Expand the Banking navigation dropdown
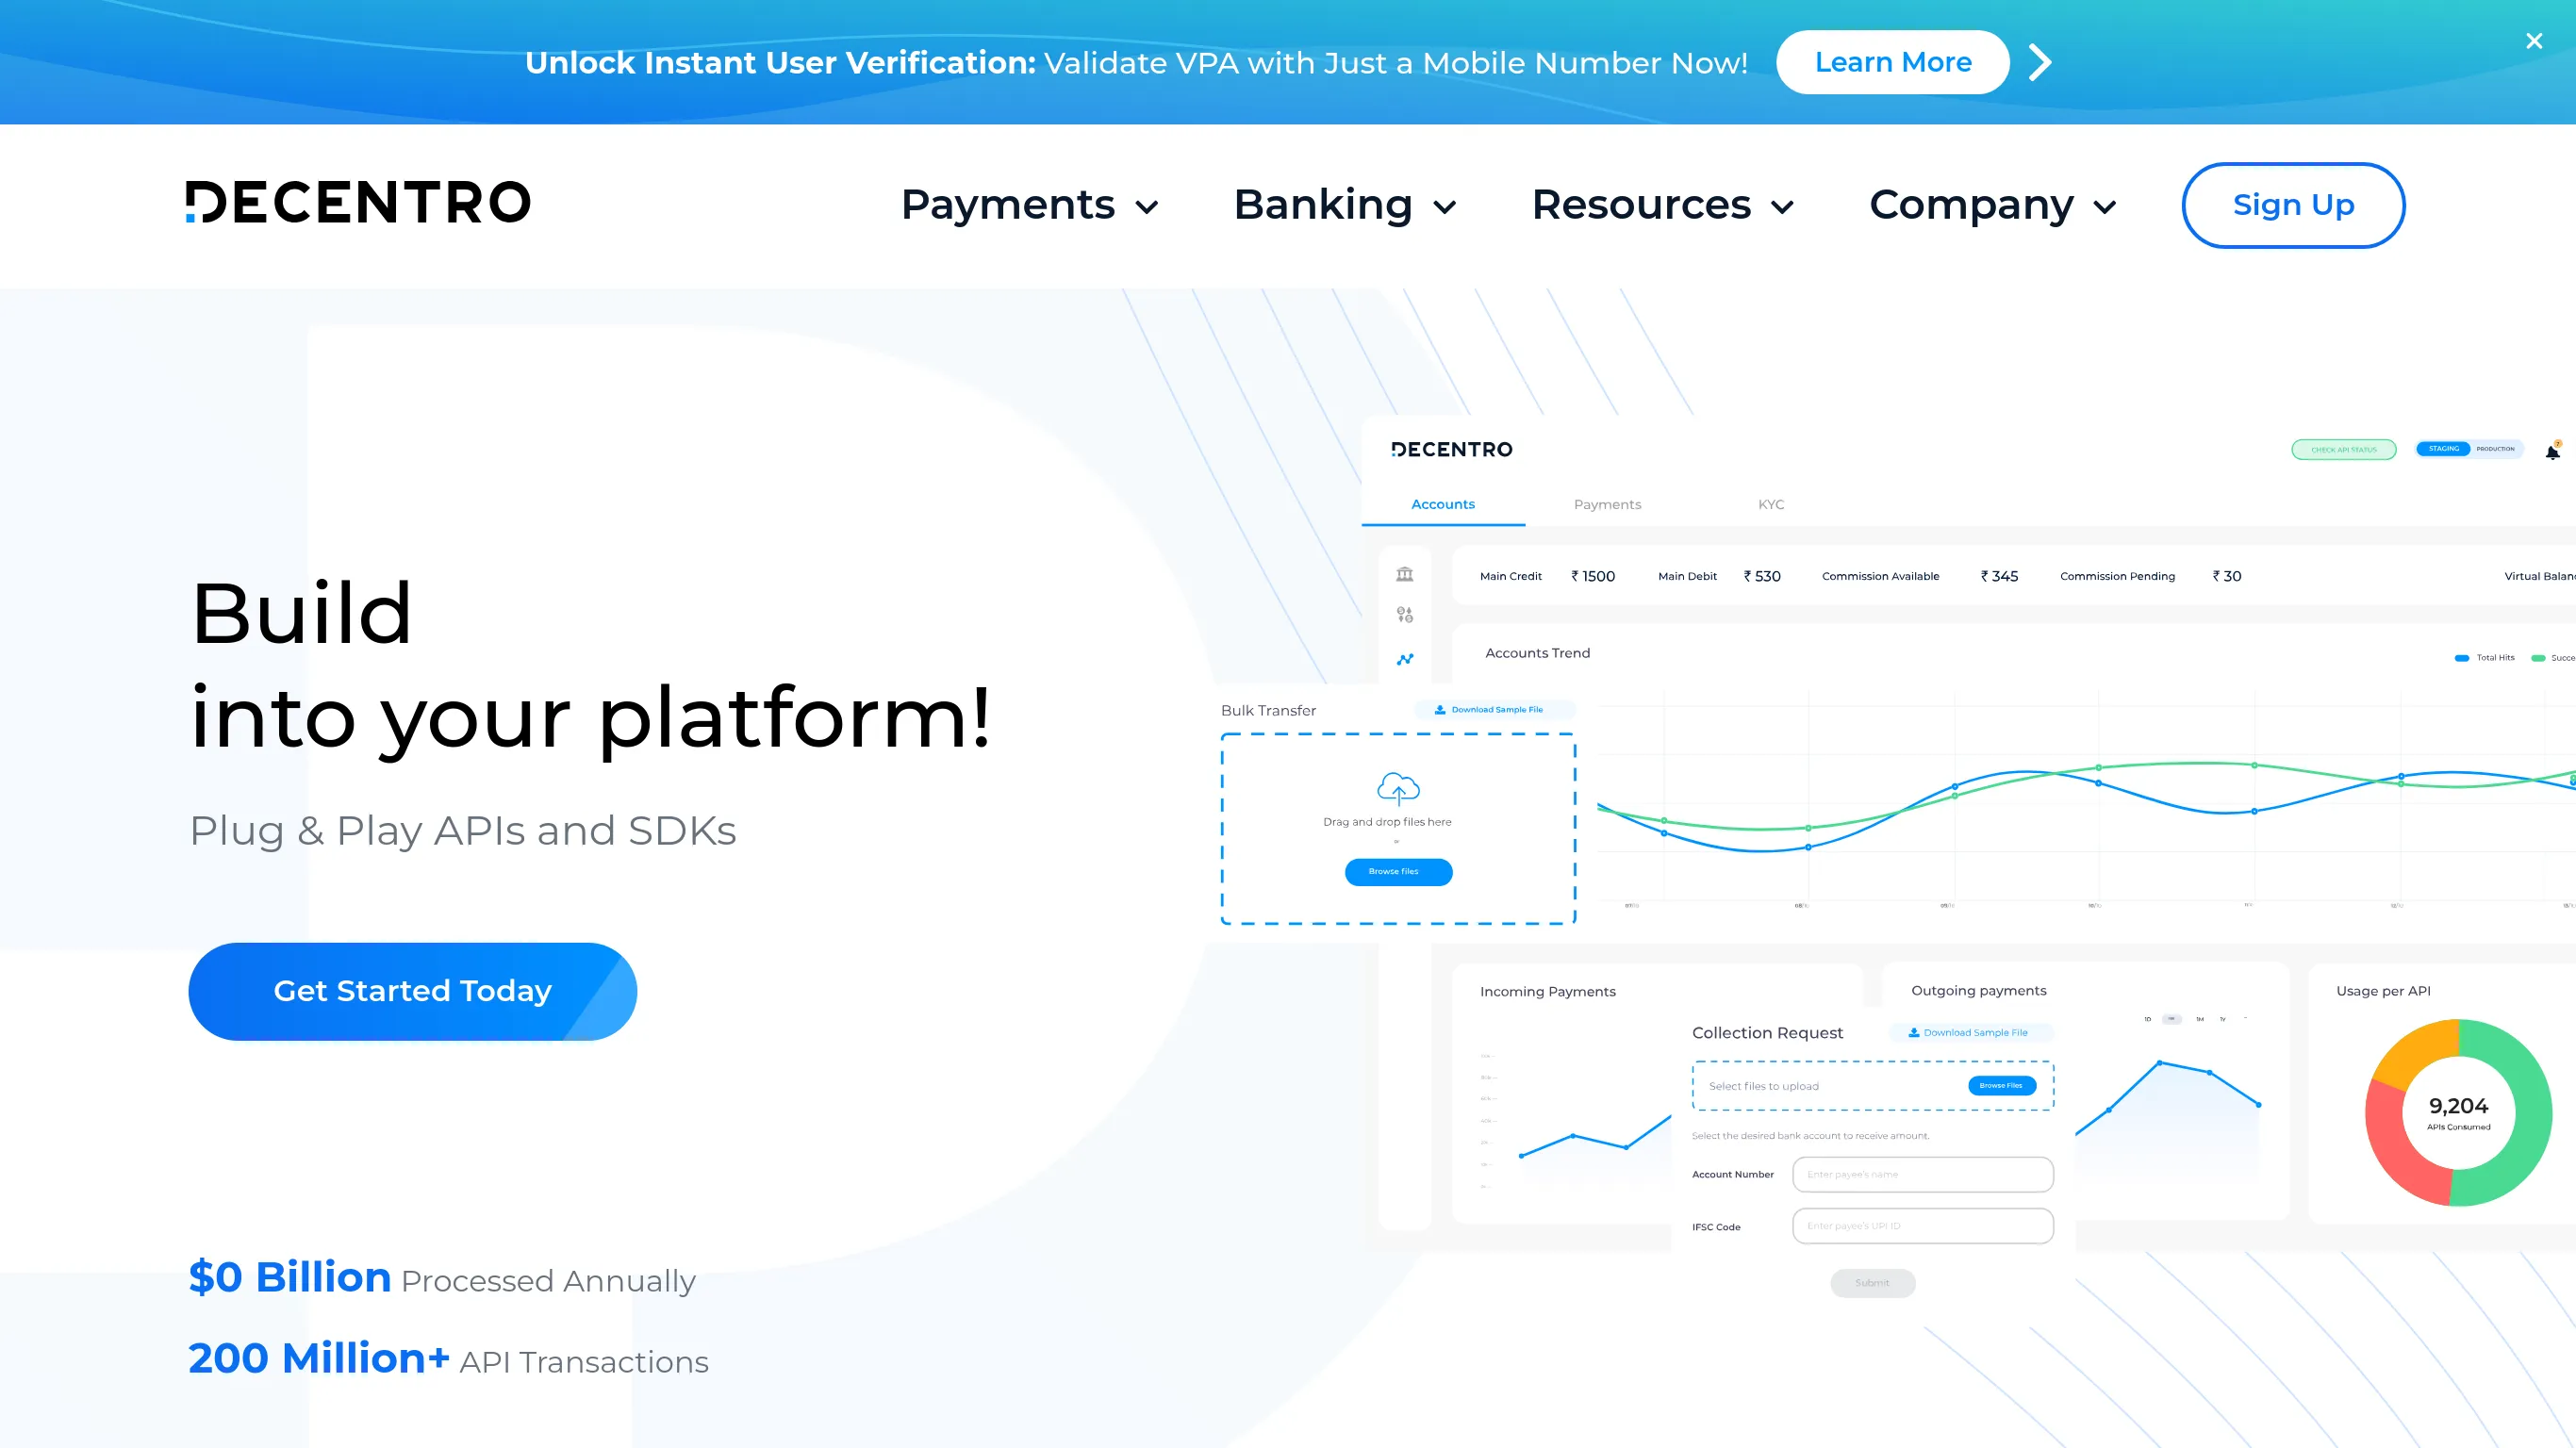2576x1448 pixels. (1343, 206)
